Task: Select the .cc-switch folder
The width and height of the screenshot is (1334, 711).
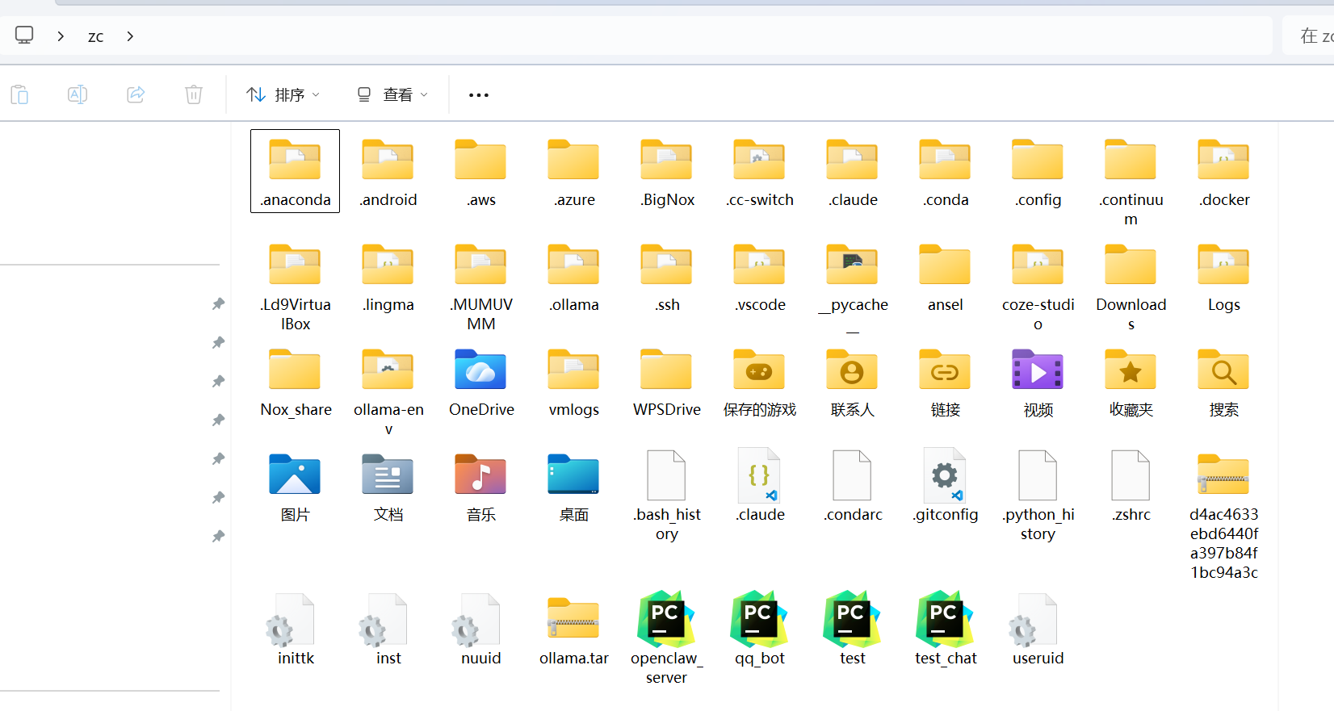Action: [x=760, y=171]
